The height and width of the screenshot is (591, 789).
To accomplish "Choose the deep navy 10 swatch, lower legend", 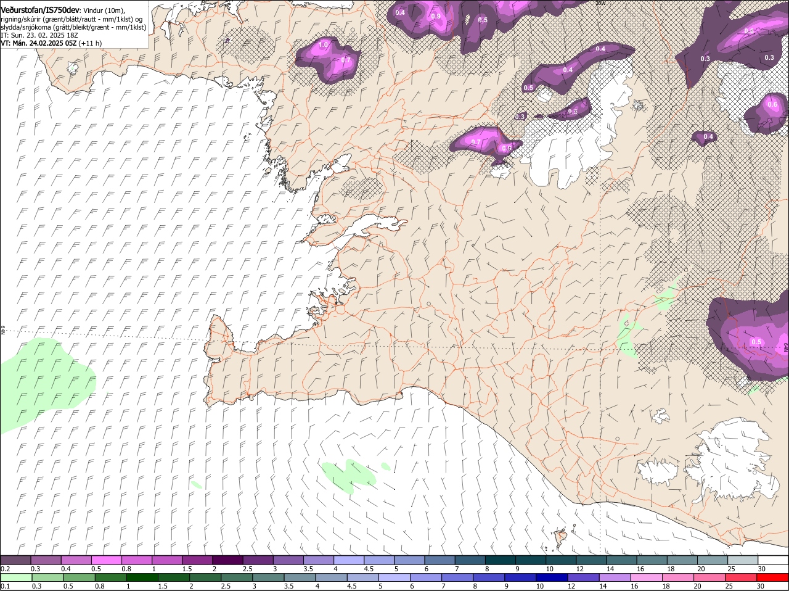I will pos(551,577).
